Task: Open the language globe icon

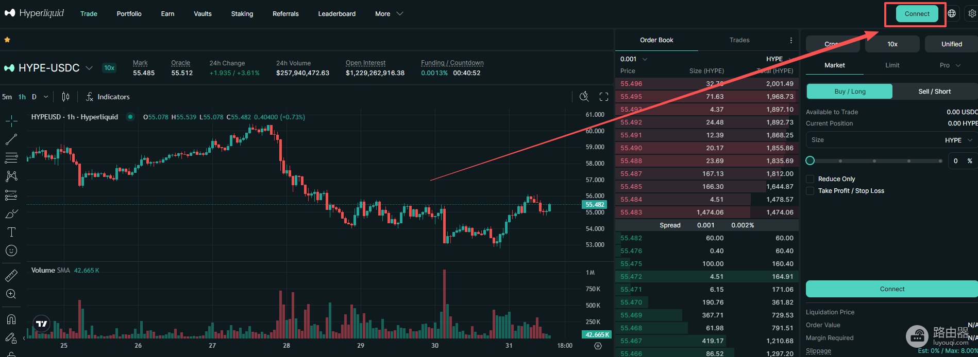Action: (952, 13)
